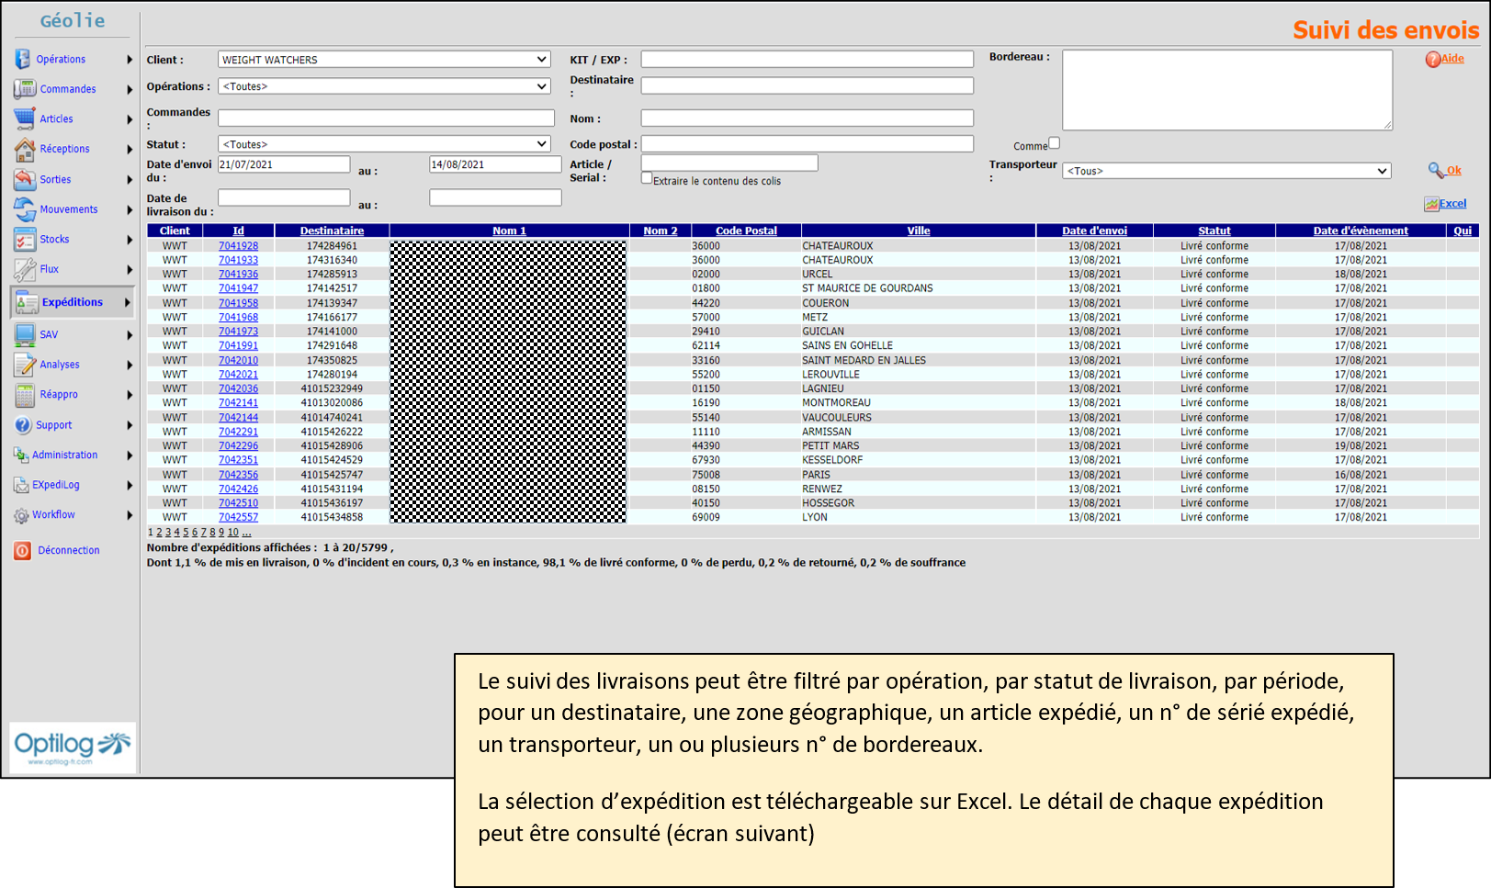The image size is (1491, 888).
Task: Open the Opérations filter dropdown
Action: tap(384, 86)
